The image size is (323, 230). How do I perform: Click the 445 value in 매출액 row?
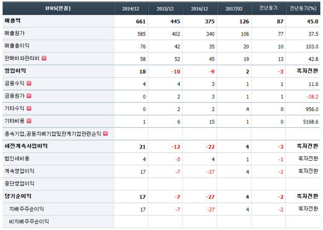(x=175, y=21)
